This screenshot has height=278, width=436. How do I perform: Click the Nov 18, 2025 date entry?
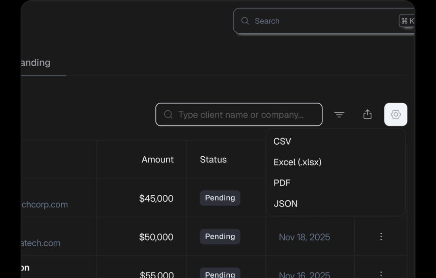point(304,237)
